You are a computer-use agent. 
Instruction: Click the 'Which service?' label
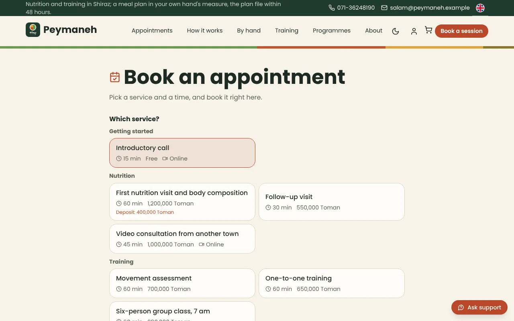point(134,119)
